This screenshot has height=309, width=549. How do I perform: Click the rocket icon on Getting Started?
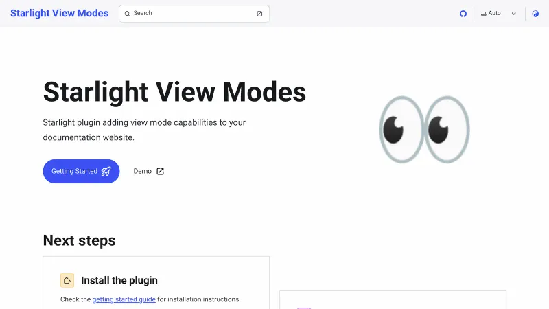pyautogui.click(x=106, y=171)
